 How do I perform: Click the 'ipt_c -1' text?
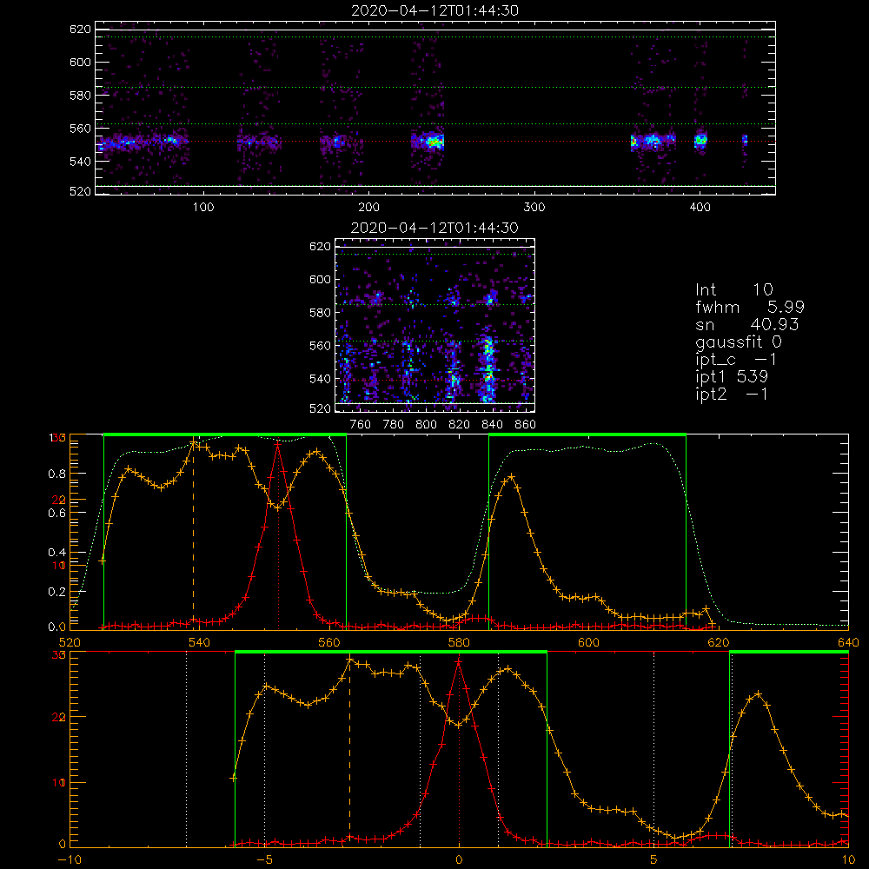tap(735, 360)
